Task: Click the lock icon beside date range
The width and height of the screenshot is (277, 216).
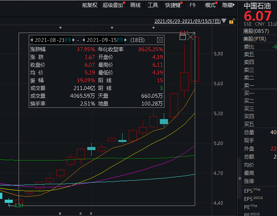Action: [232, 21]
